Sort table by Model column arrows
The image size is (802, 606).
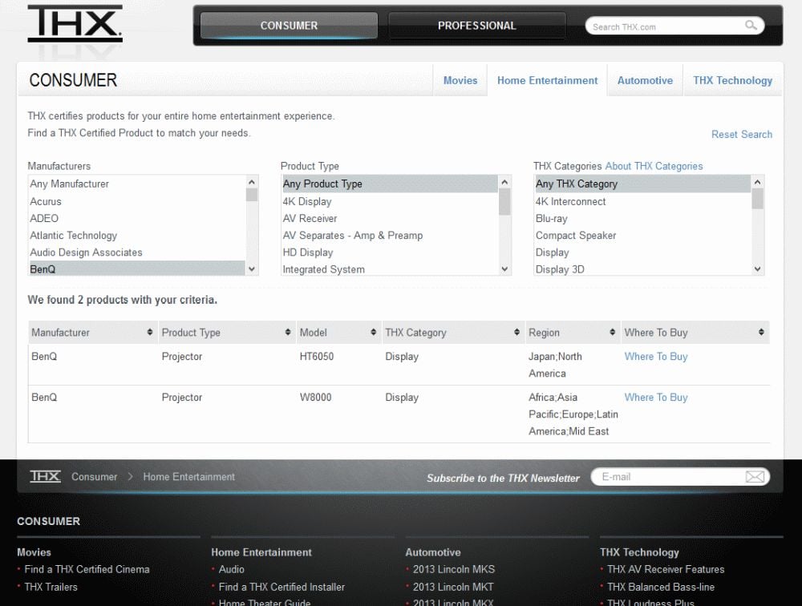click(x=373, y=333)
